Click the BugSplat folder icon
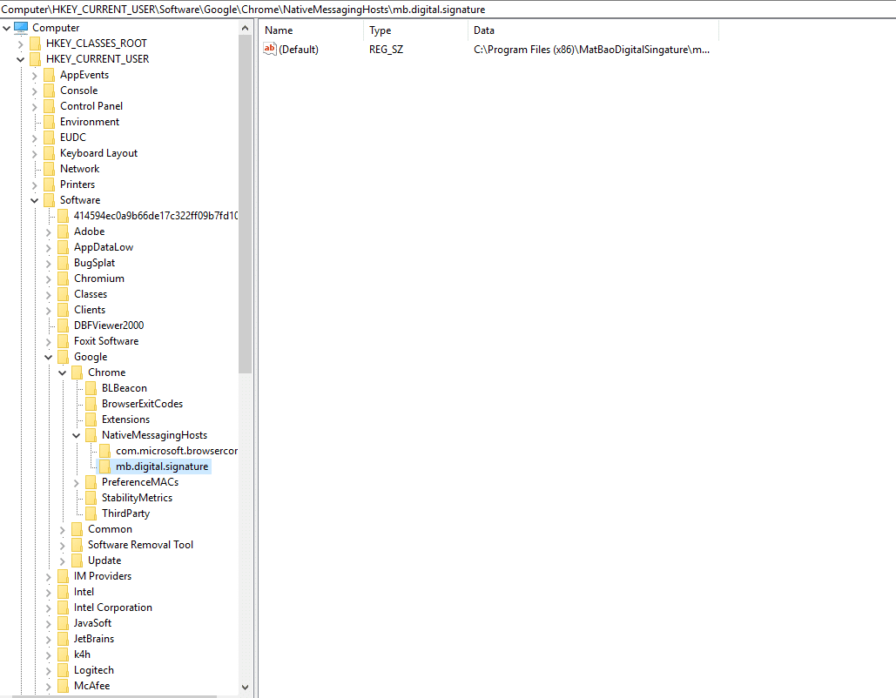The width and height of the screenshot is (896, 698). click(63, 263)
